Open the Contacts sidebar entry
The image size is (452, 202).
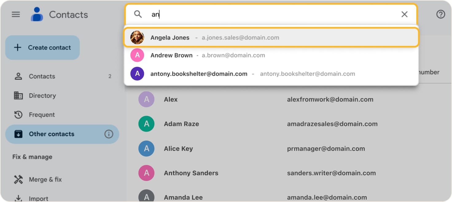point(42,76)
